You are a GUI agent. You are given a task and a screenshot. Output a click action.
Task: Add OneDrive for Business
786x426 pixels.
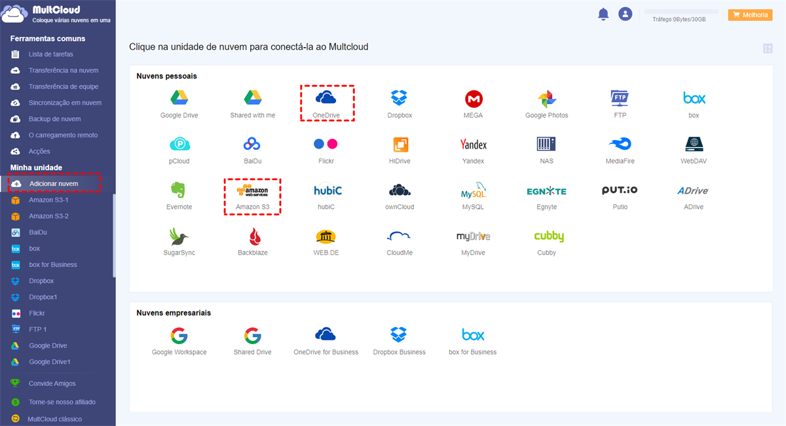tap(326, 341)
